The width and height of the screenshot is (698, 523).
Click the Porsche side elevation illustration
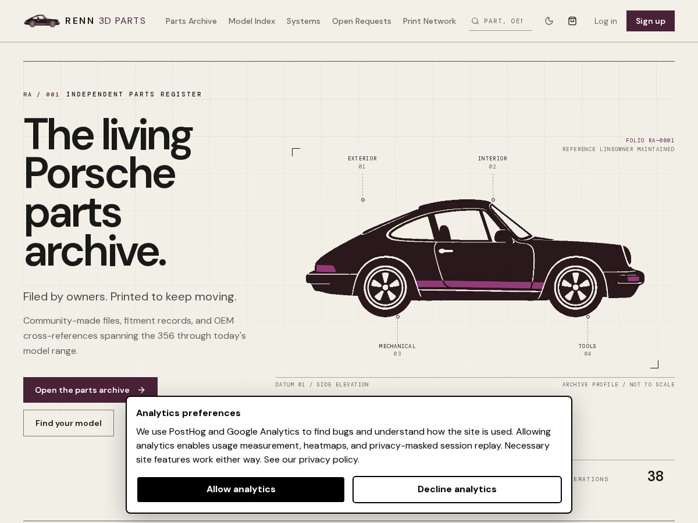pyautogui.click(x=475, y=257)
